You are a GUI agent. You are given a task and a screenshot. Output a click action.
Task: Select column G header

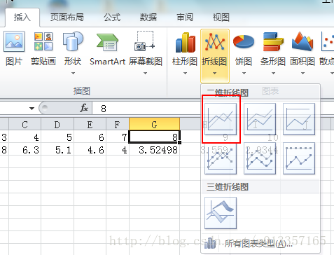point(154,125)
